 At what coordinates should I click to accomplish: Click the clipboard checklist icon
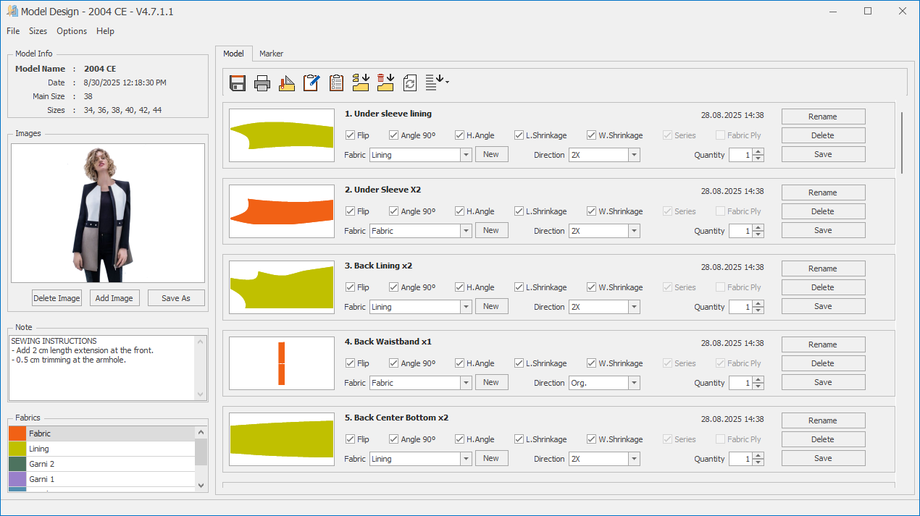coord(336,83)
